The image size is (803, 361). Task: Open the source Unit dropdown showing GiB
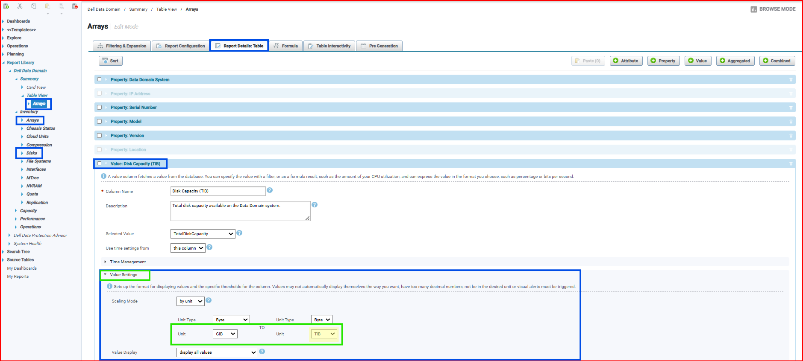(x=225, y=334)
